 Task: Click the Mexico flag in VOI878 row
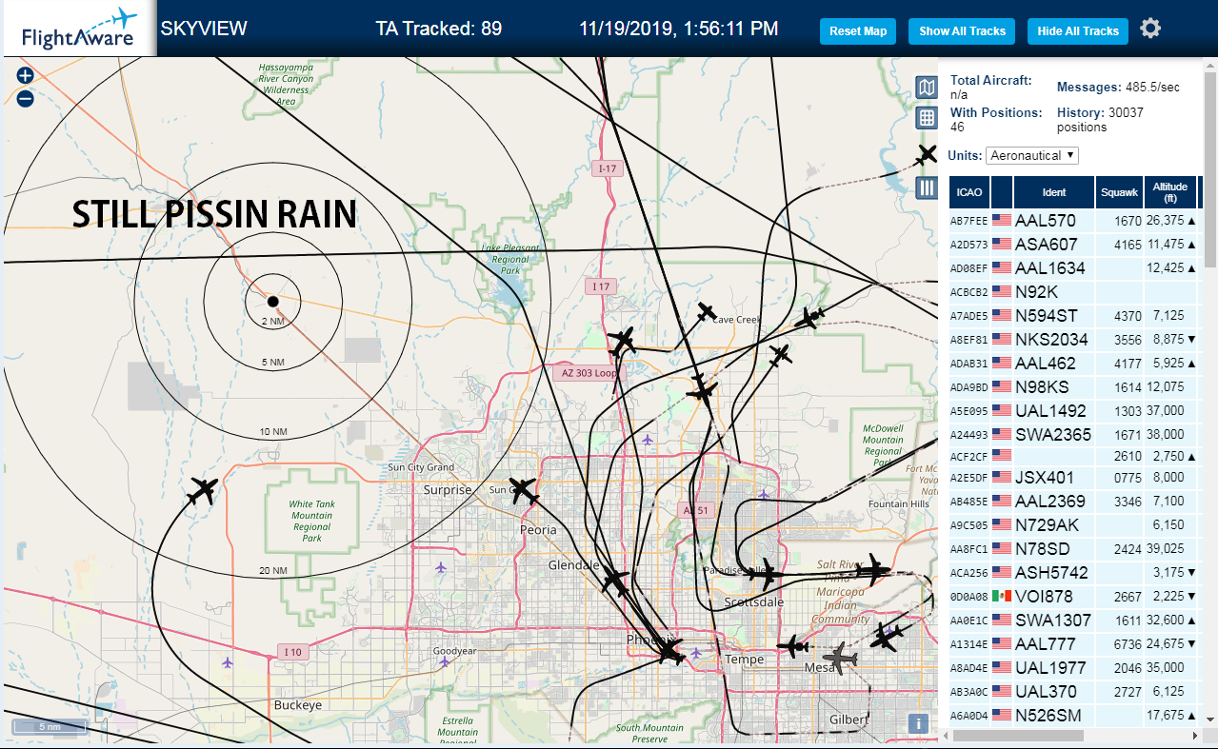(x=1002, y=597)
